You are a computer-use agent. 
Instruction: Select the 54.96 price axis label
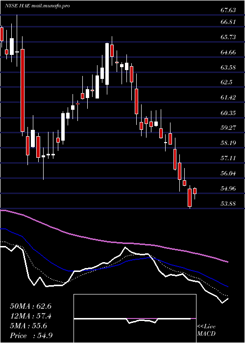pos(228,188)
